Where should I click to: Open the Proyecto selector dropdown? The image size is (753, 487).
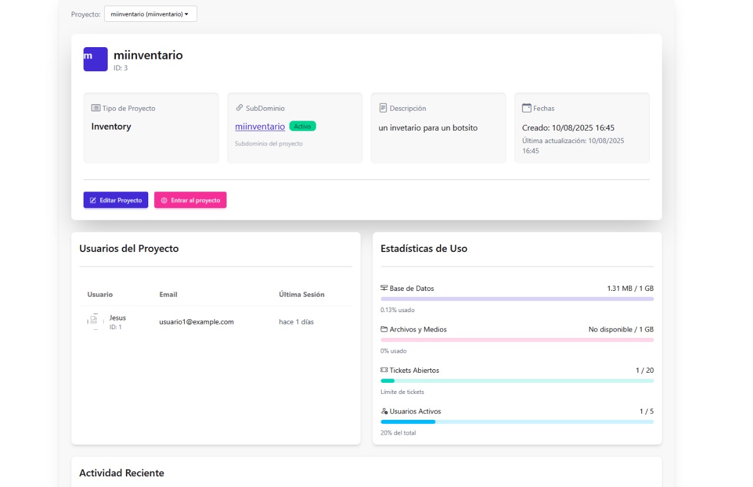[150, 14]
